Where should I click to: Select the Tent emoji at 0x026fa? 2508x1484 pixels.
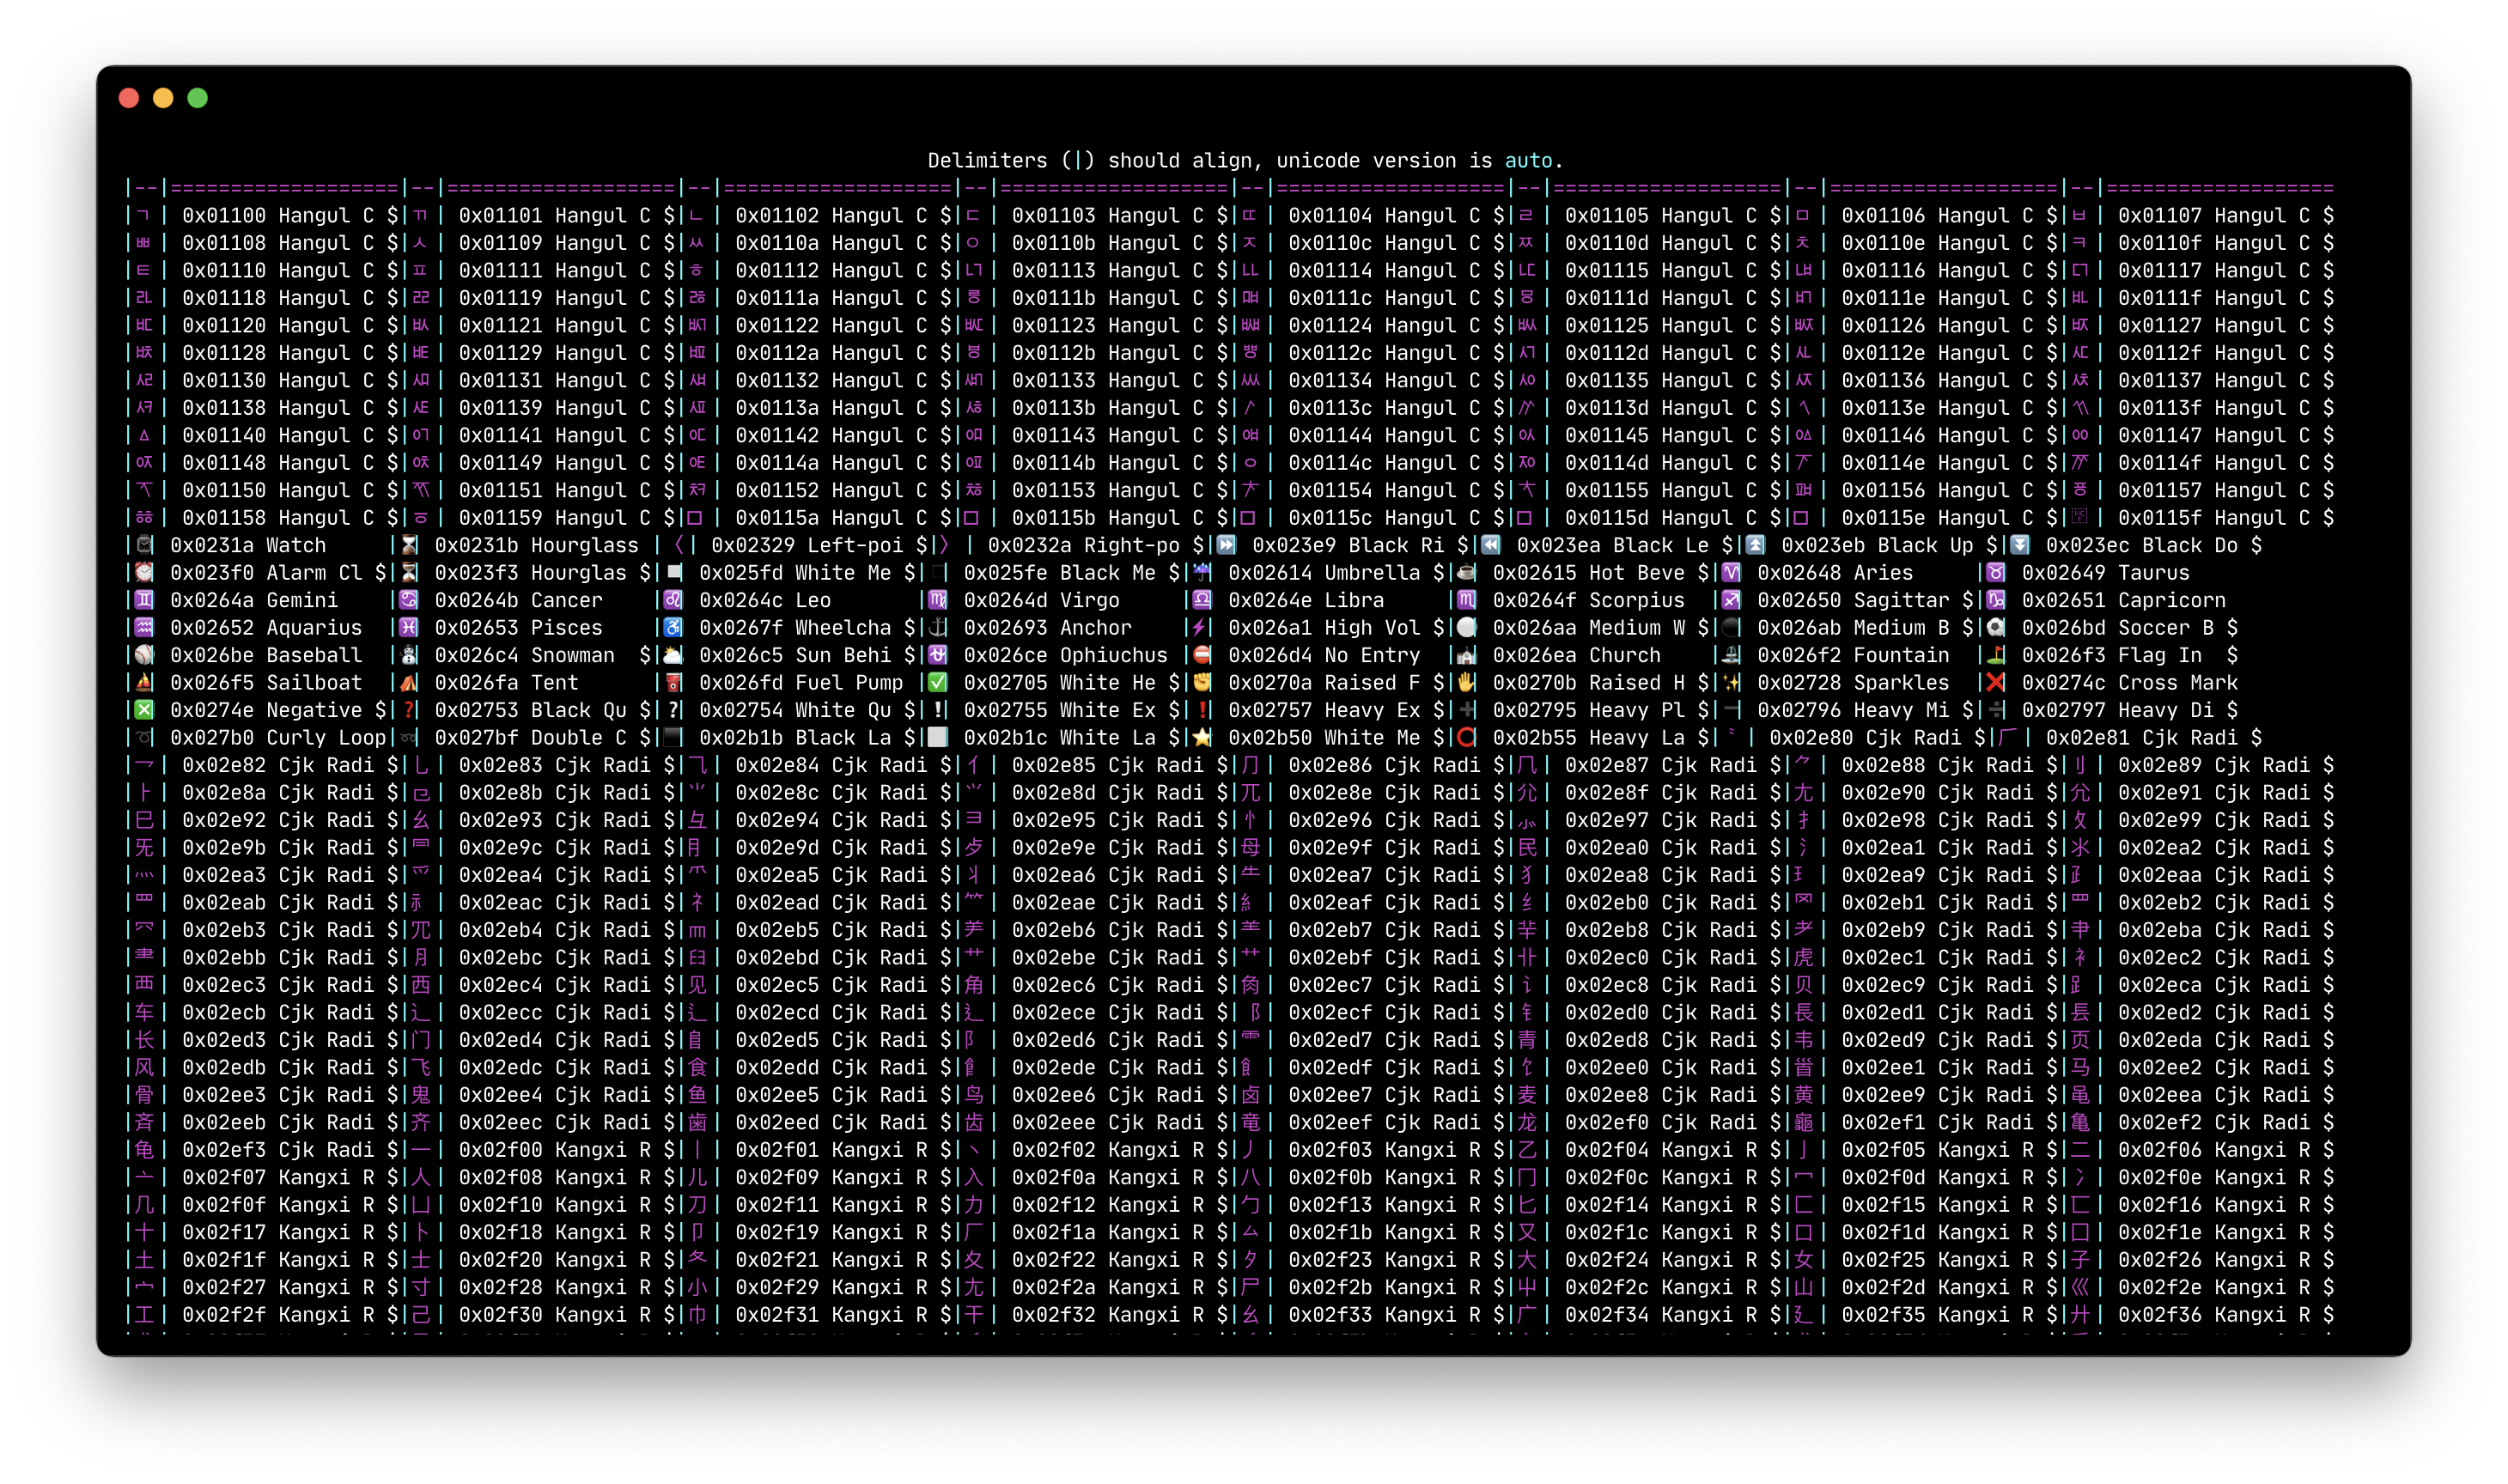click(x=407, y=682)
